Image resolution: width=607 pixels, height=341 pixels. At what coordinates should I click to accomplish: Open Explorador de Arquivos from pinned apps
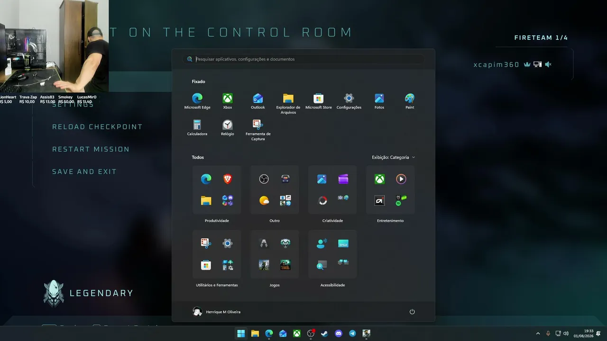[288, 103]
